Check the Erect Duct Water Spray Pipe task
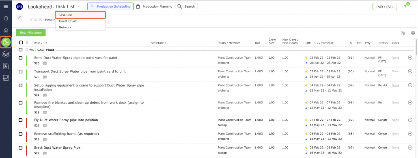 tap(21, 147)
